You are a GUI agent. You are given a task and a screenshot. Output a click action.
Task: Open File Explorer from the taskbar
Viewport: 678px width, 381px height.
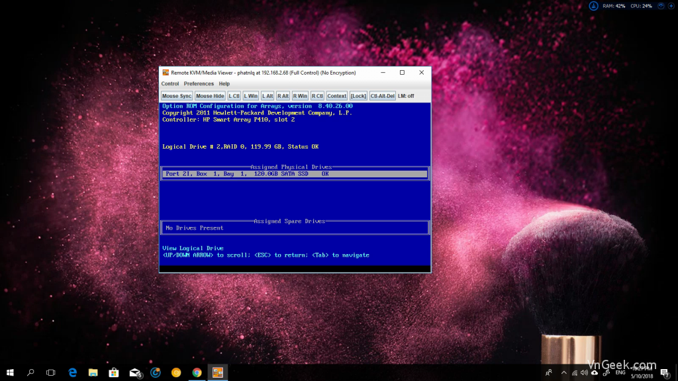pyautogui.click(x=93, y=372)
